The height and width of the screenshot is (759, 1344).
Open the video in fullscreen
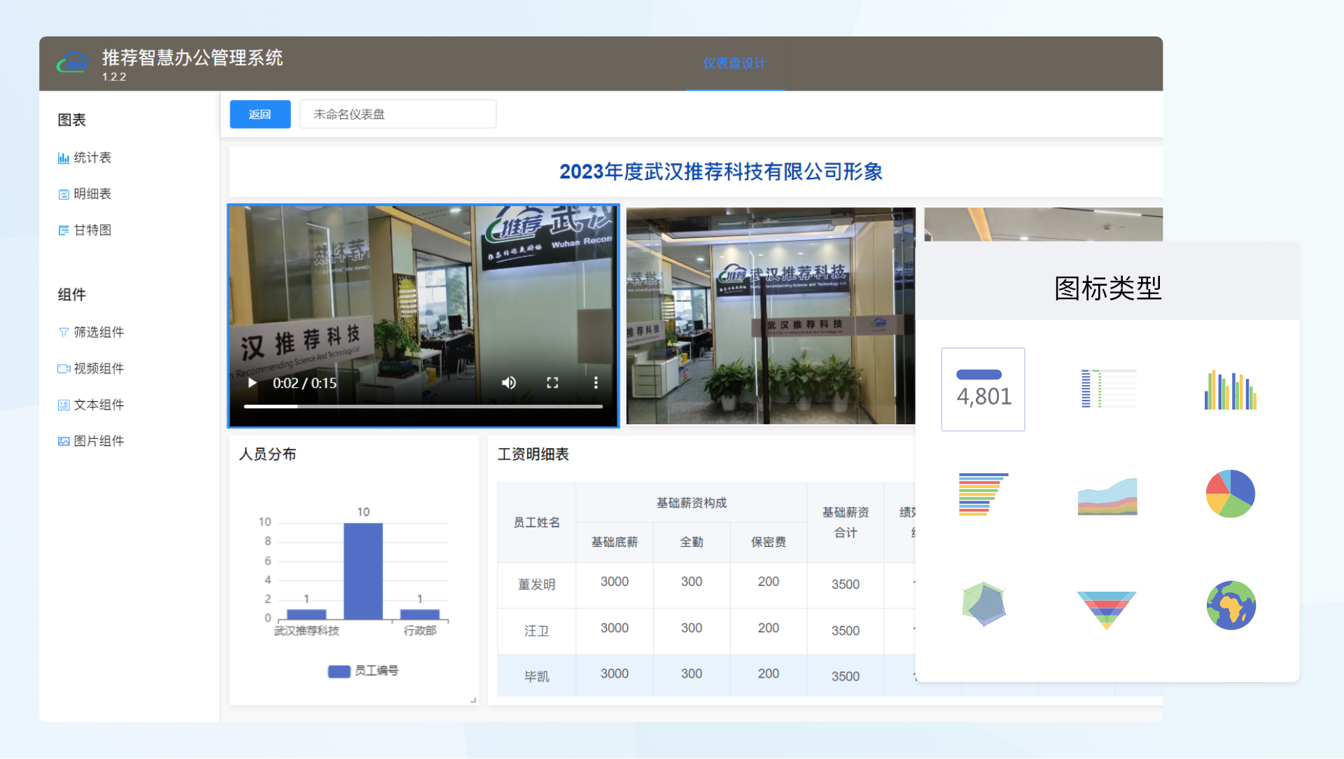click(x=552, y=383)
